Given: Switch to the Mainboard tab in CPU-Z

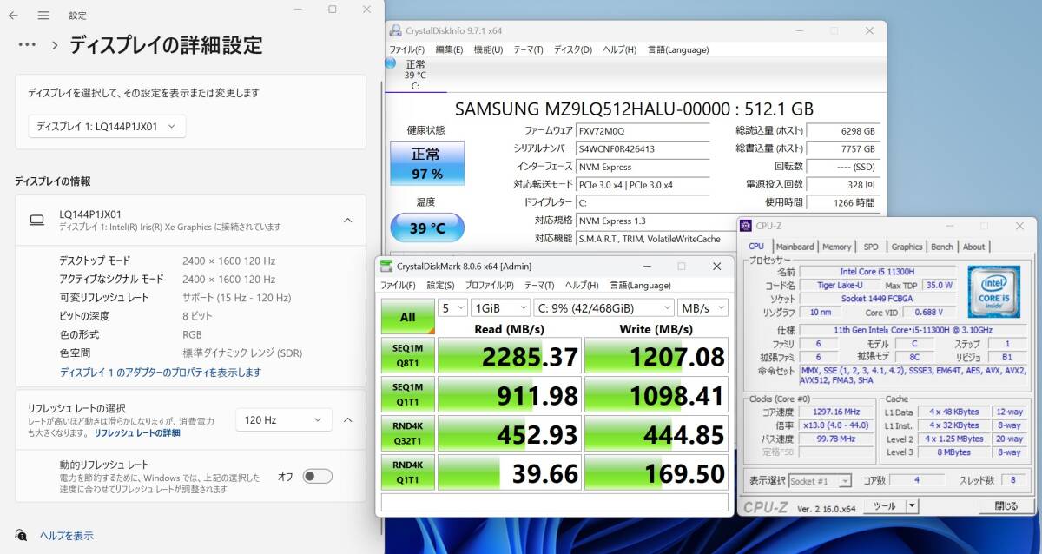Looking at the screenshot, I should (x=795, y=247).
